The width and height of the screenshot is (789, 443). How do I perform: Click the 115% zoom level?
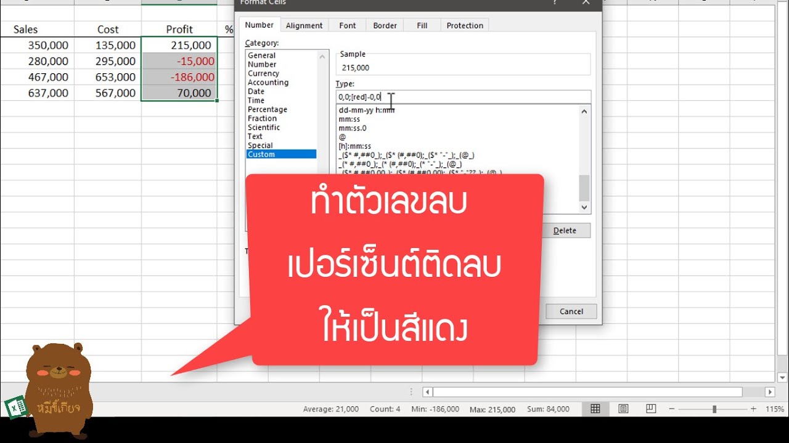point(774,409)
